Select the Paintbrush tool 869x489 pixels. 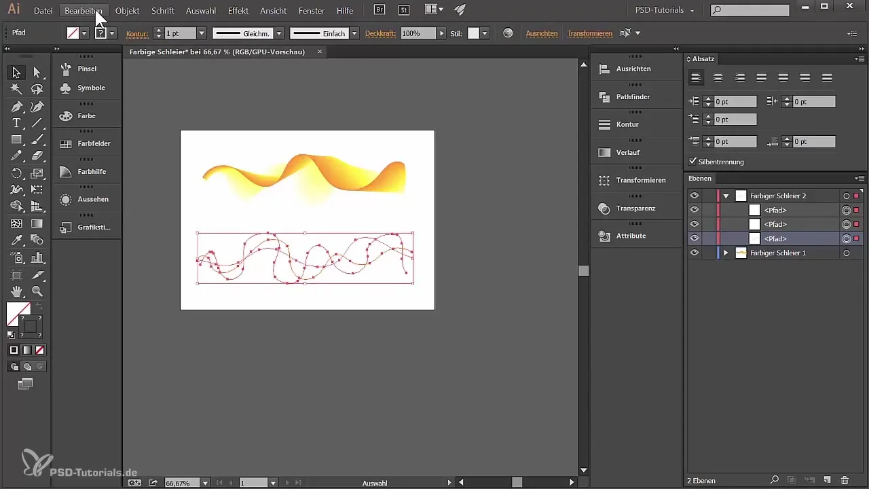[x=37, y=139]
